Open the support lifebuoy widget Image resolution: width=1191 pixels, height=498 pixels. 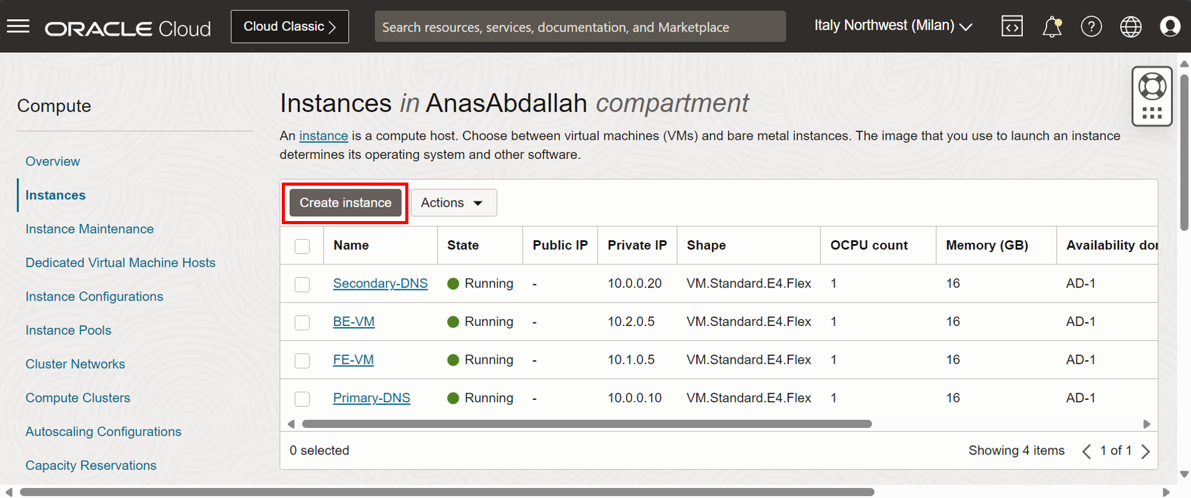coord(1152,96)
